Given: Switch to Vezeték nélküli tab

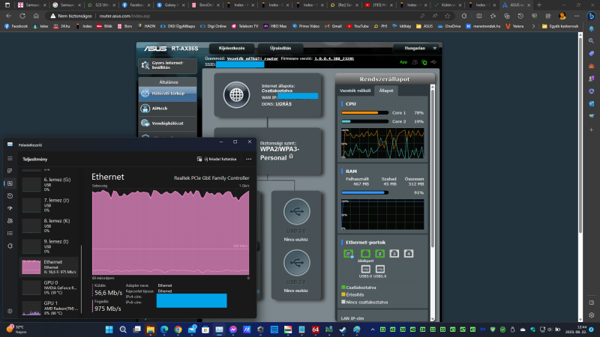Looking at the screenshot, I should pyautogui.click(x=355, y=91).
